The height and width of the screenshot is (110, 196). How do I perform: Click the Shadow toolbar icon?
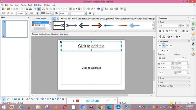tap(90, 13)
